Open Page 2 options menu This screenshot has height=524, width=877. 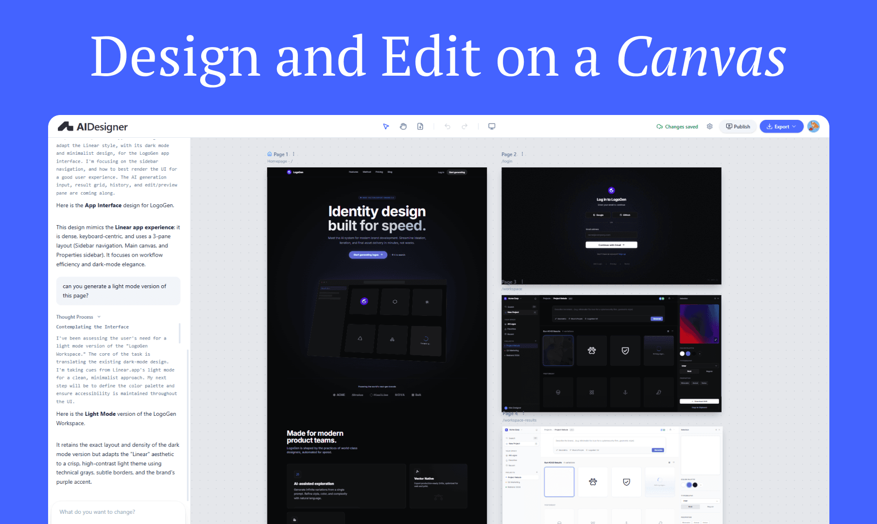522,153
